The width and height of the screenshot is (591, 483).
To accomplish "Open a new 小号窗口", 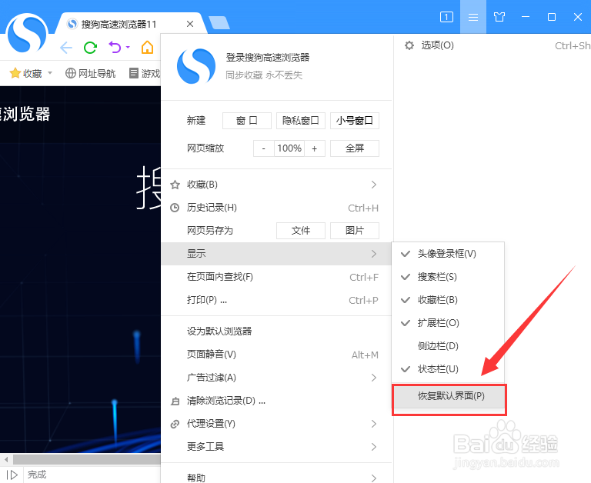I will [355, 121].
